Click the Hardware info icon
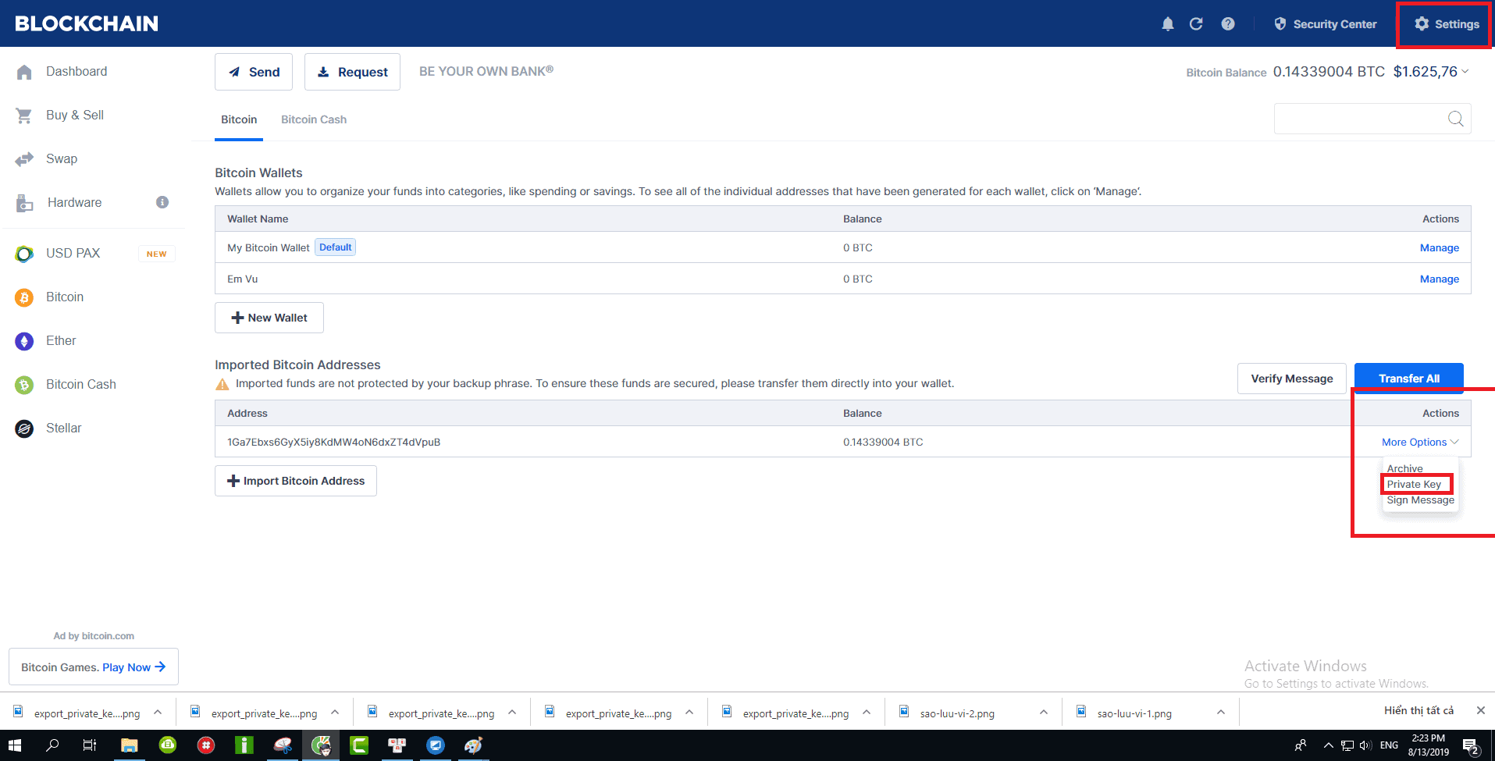 pyautogui.click(x=162, y=202)
